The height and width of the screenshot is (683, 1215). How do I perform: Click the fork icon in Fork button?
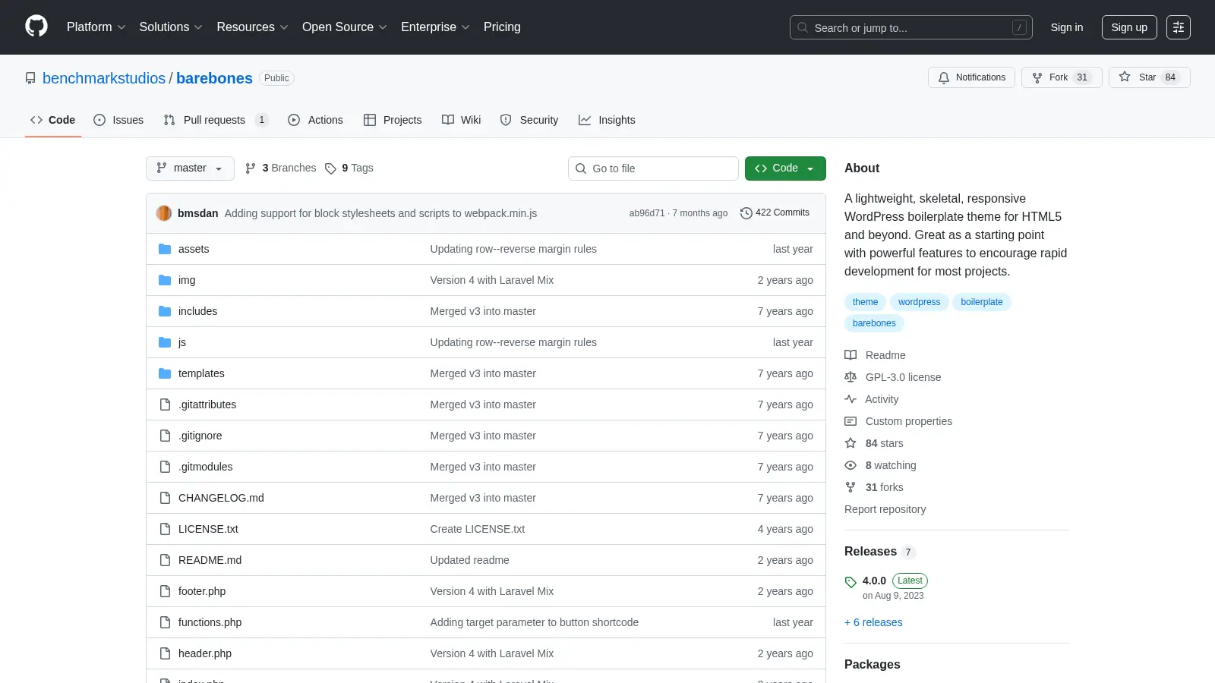coord(1037,77)
